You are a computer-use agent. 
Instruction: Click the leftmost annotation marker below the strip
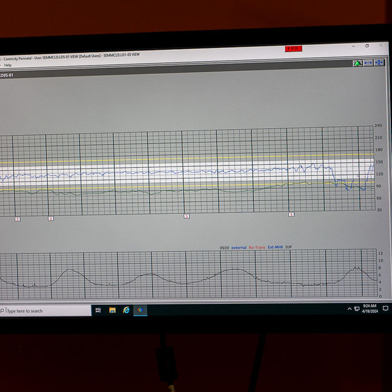click(18, 219)
